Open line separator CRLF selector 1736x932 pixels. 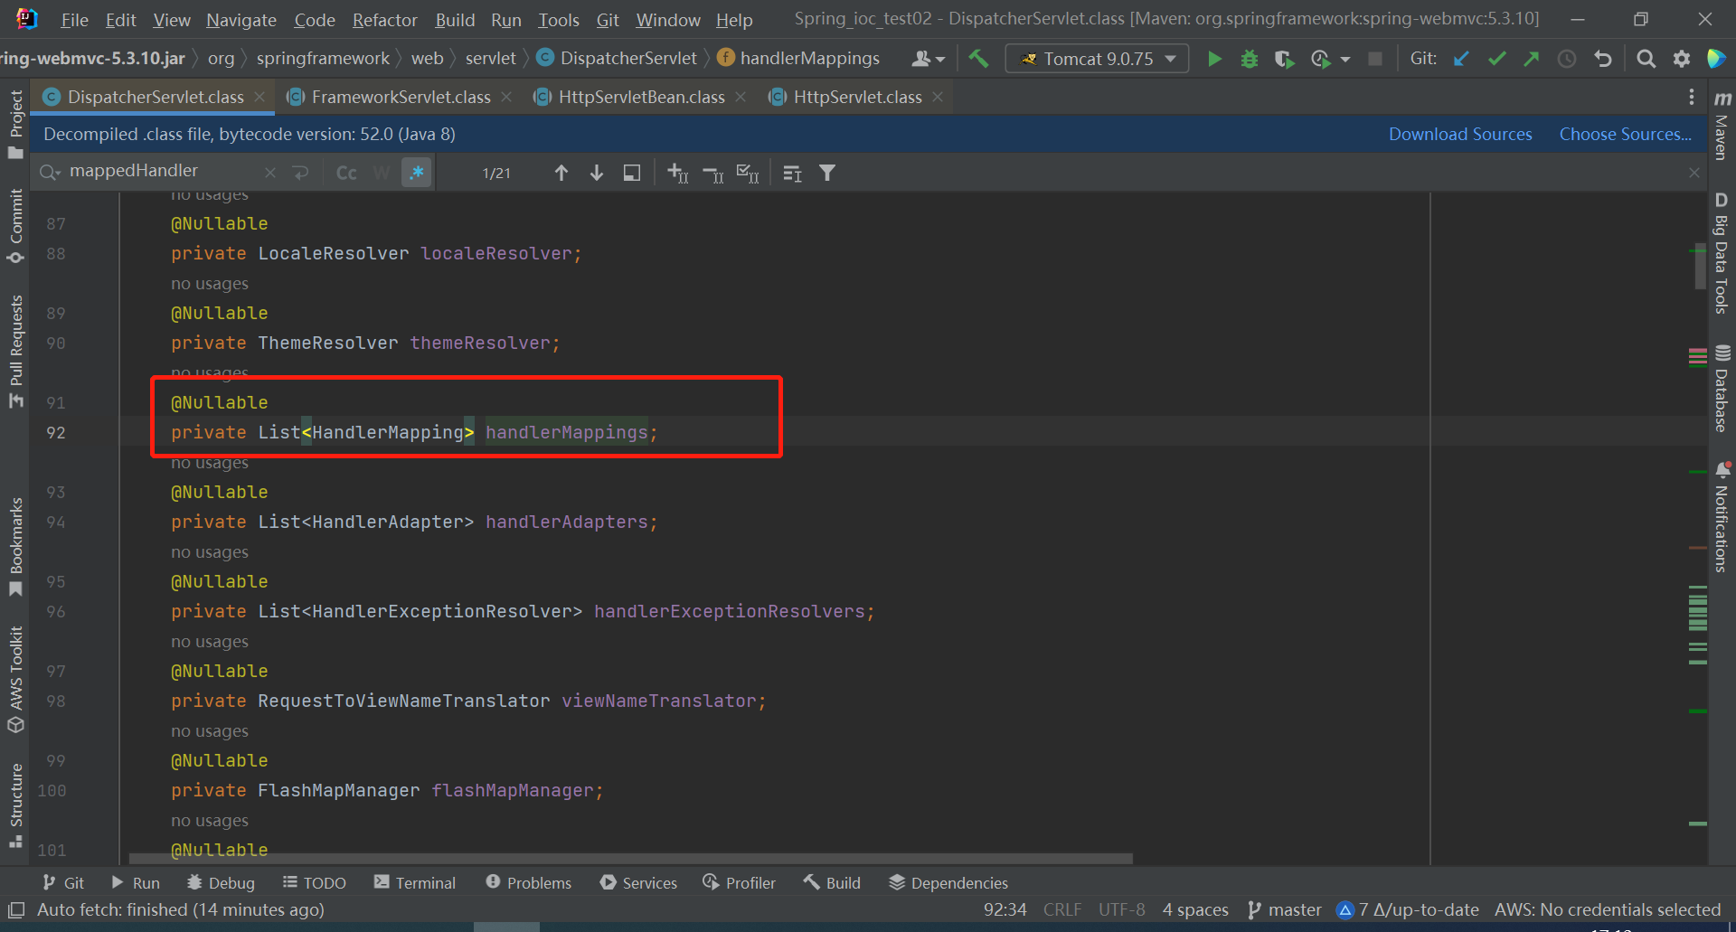coord(1062,909)
